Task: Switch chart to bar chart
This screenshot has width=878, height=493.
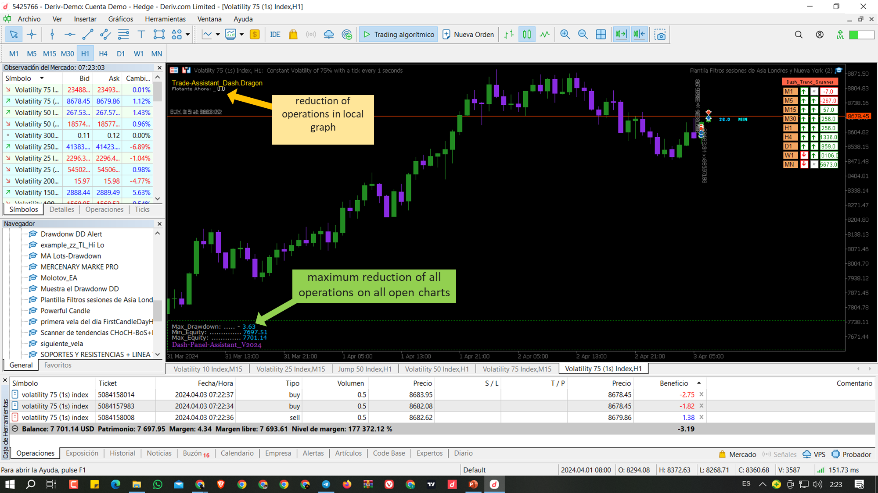Action: pyautogui.click(x=509, y=35)
